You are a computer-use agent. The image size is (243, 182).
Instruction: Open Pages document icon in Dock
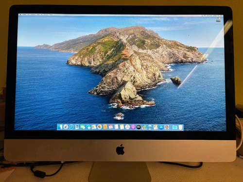[x=156, y=127]
